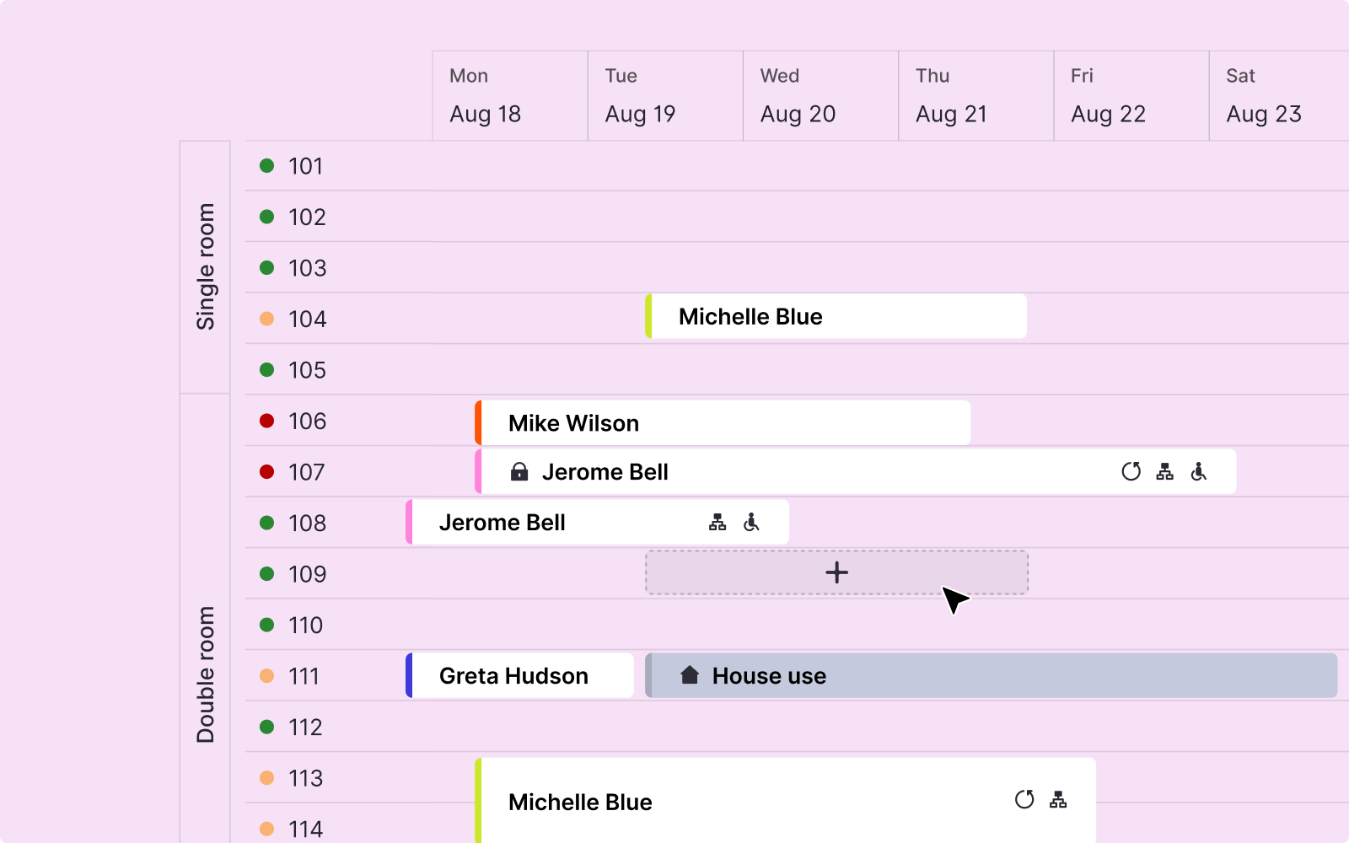Open Michelle Blue's booking in room 104

(750, 317)
